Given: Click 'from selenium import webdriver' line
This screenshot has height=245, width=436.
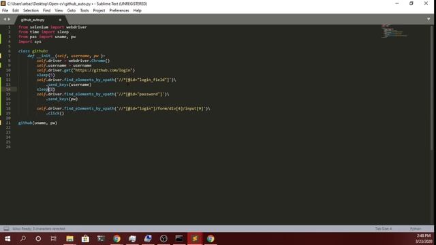Looking at the screenshot, I should click(x=52, y=27).
